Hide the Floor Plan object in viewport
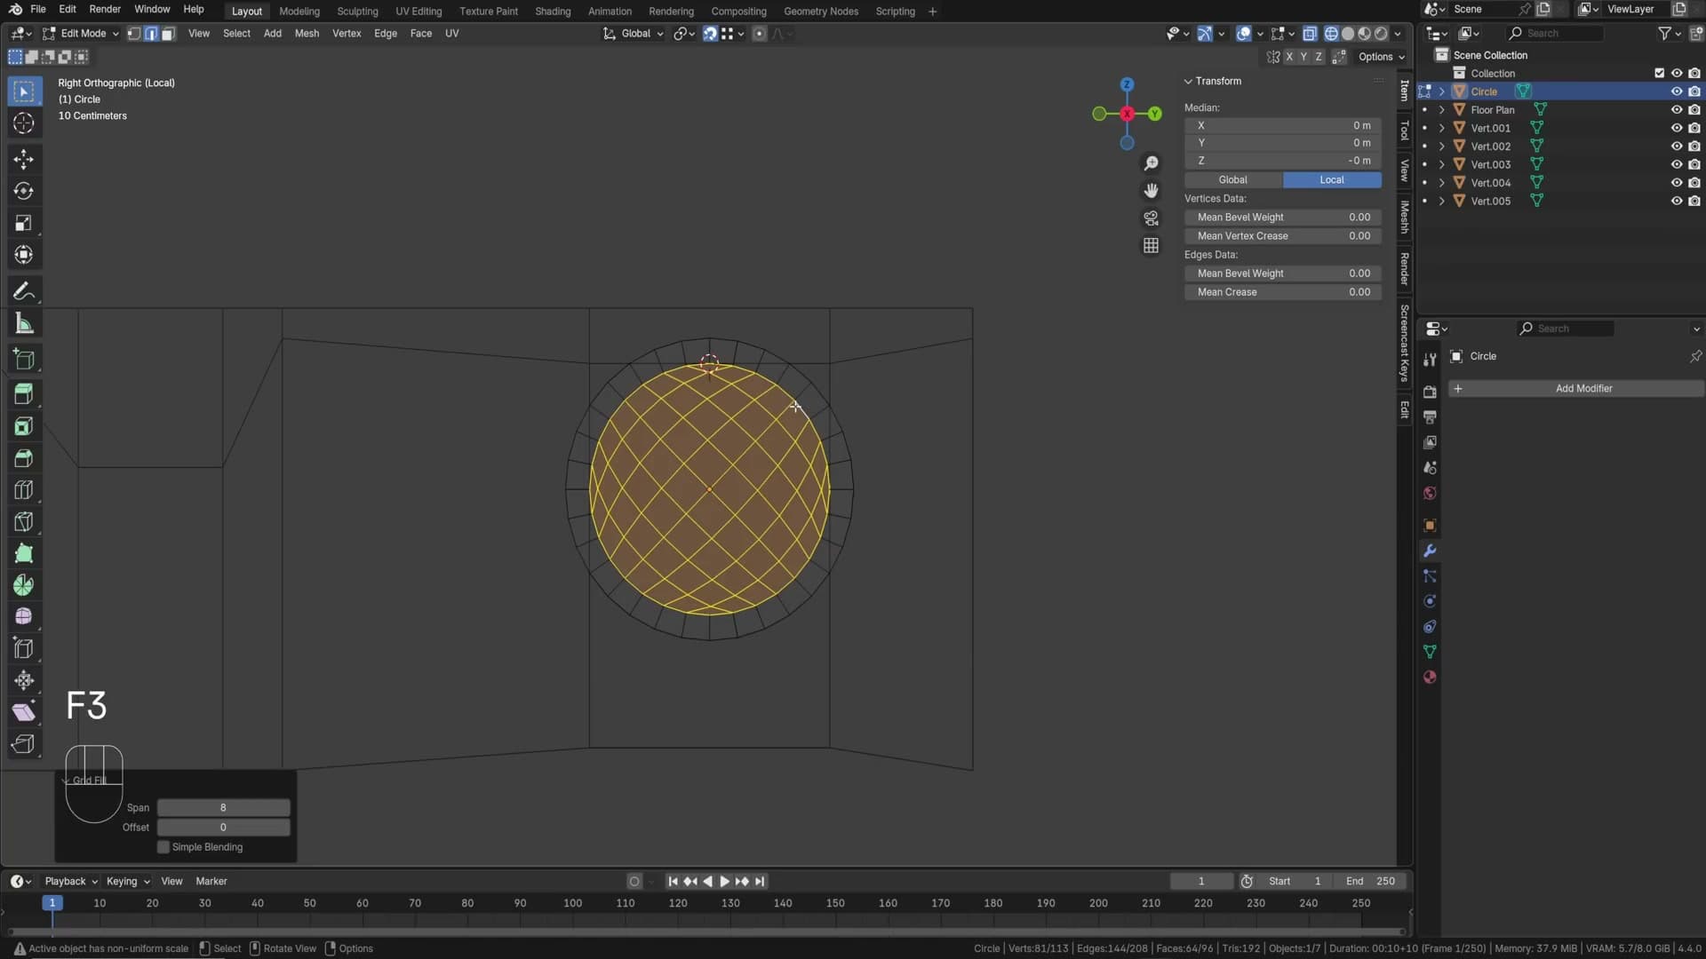 coord(1676,110)
